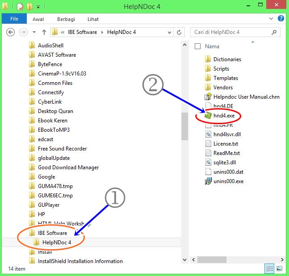Viewport: 289px width, 276px height.
Task: Open Customize Quick Access Toolbar dropdown
Action: (38, 8)
